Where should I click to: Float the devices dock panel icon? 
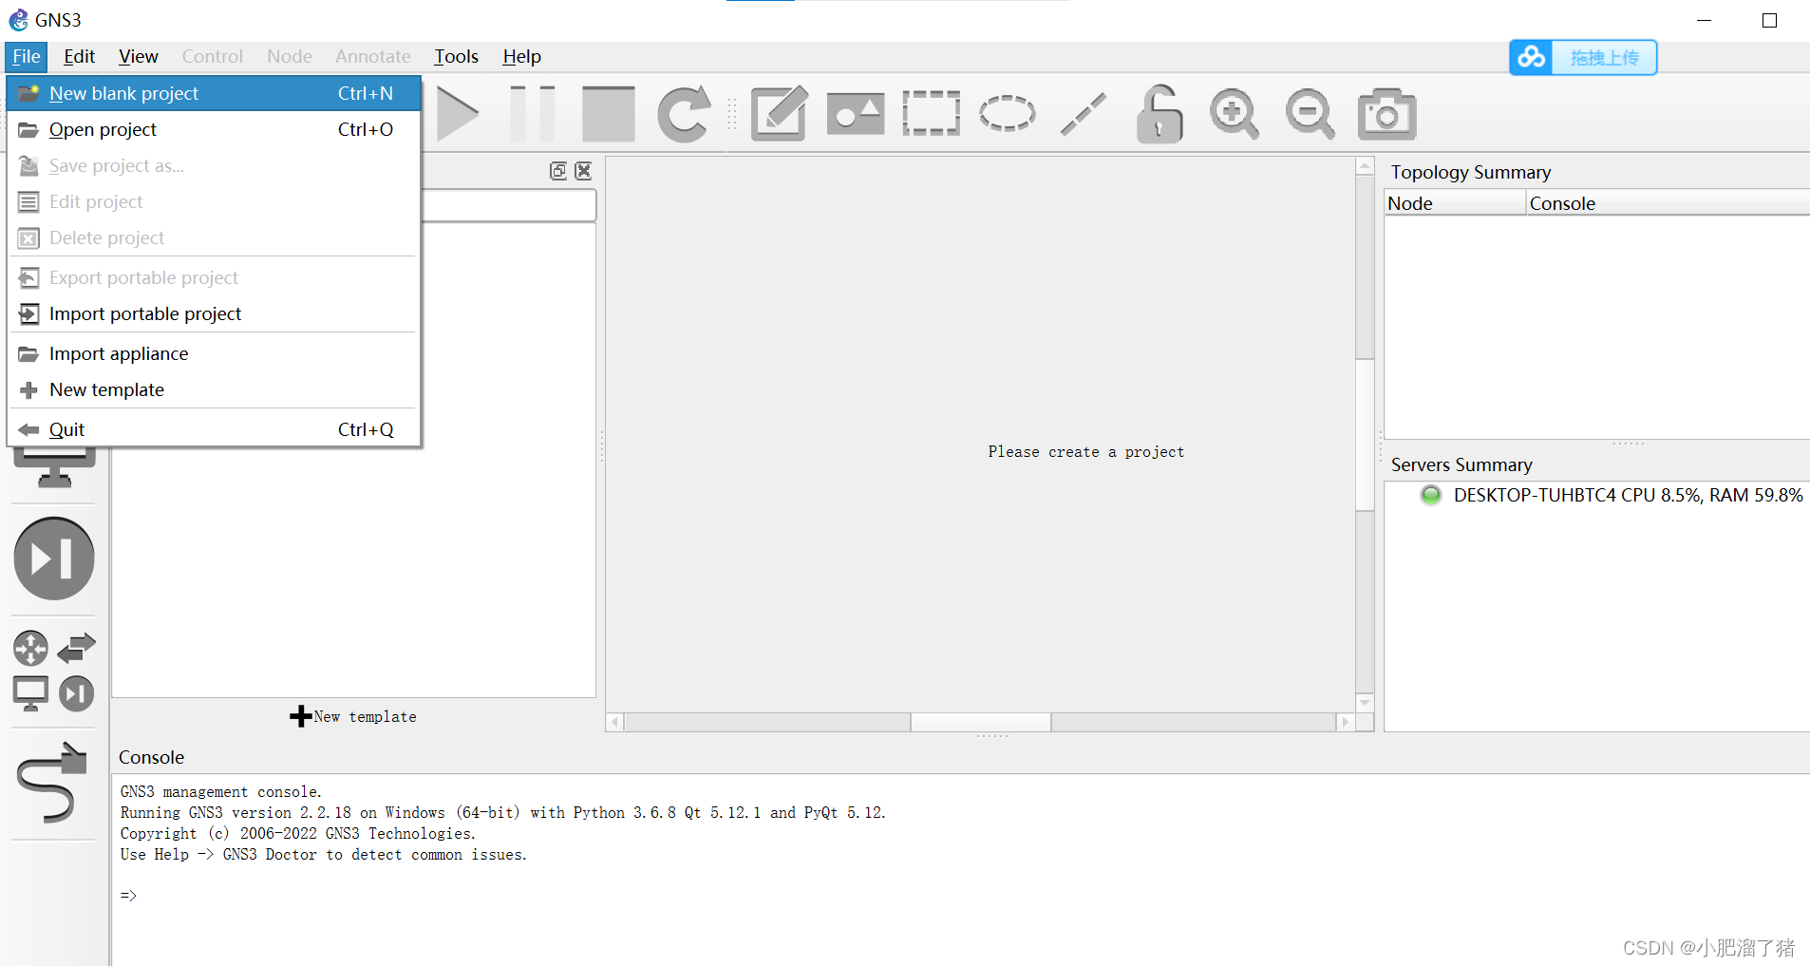[558, 171]
